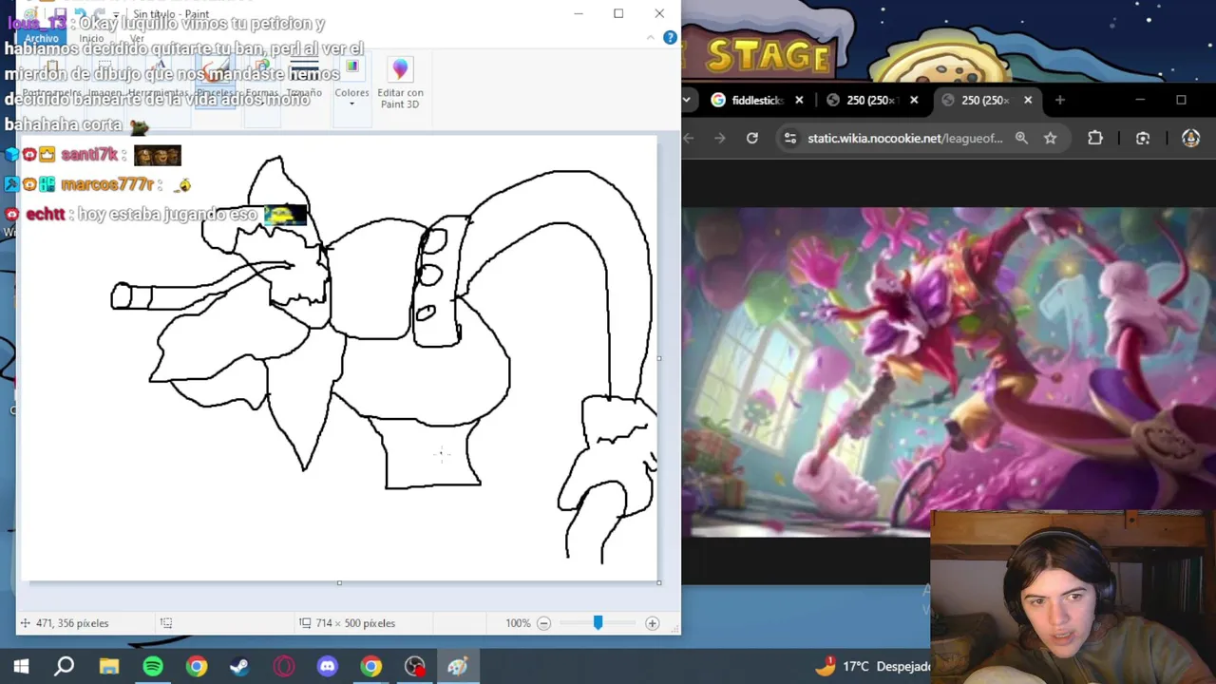Image resolution: width=1216 pixels, height=684 pixels.
Task: Click the site information icon in address bar
Action: pyautogui.click(x=790, y=138)
